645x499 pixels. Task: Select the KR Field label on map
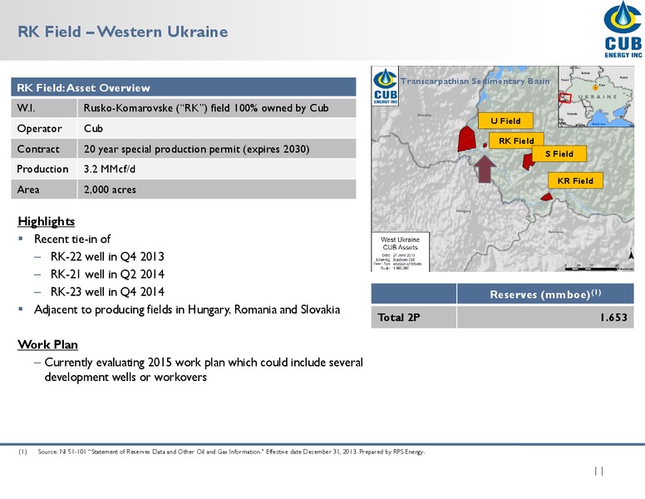(575, 180)
